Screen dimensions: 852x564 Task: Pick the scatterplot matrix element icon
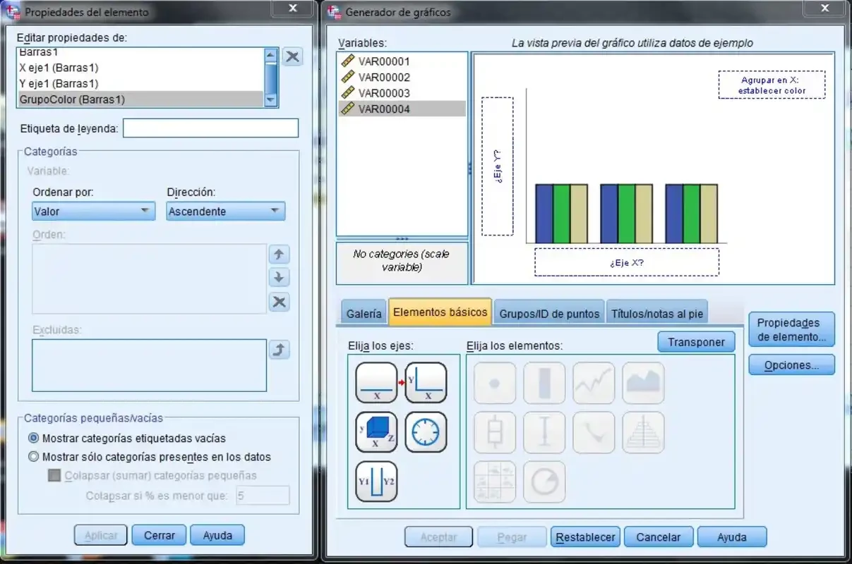tap(495, 482)
